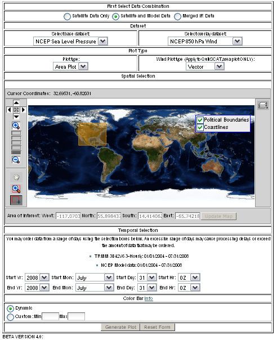This screenshot has height=340, width=277.
Task: Set the darkest bottom zoom level bar
Action: [x=16, y=153]
